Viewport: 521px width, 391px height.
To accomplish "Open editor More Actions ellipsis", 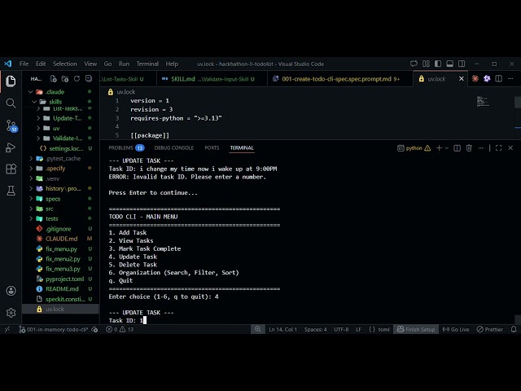I will tap(510, 79).
